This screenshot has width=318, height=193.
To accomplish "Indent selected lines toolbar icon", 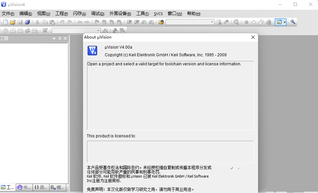I will pyautogui.click(x=129, y=22).
